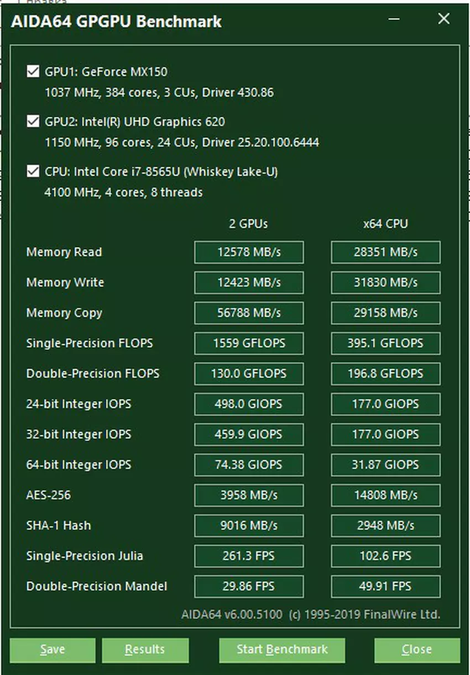
Task: Disable the CPU Intel Core i7-8565U checkbox
Action: coord(33,171)
